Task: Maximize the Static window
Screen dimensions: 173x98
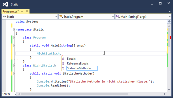Action: (x=160, y=3)
